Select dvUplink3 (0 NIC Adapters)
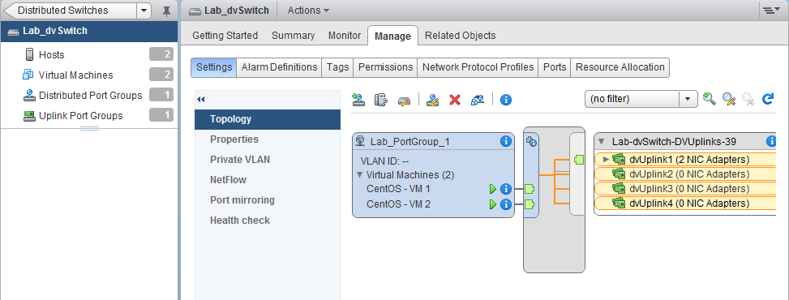 tap(685, 189)
